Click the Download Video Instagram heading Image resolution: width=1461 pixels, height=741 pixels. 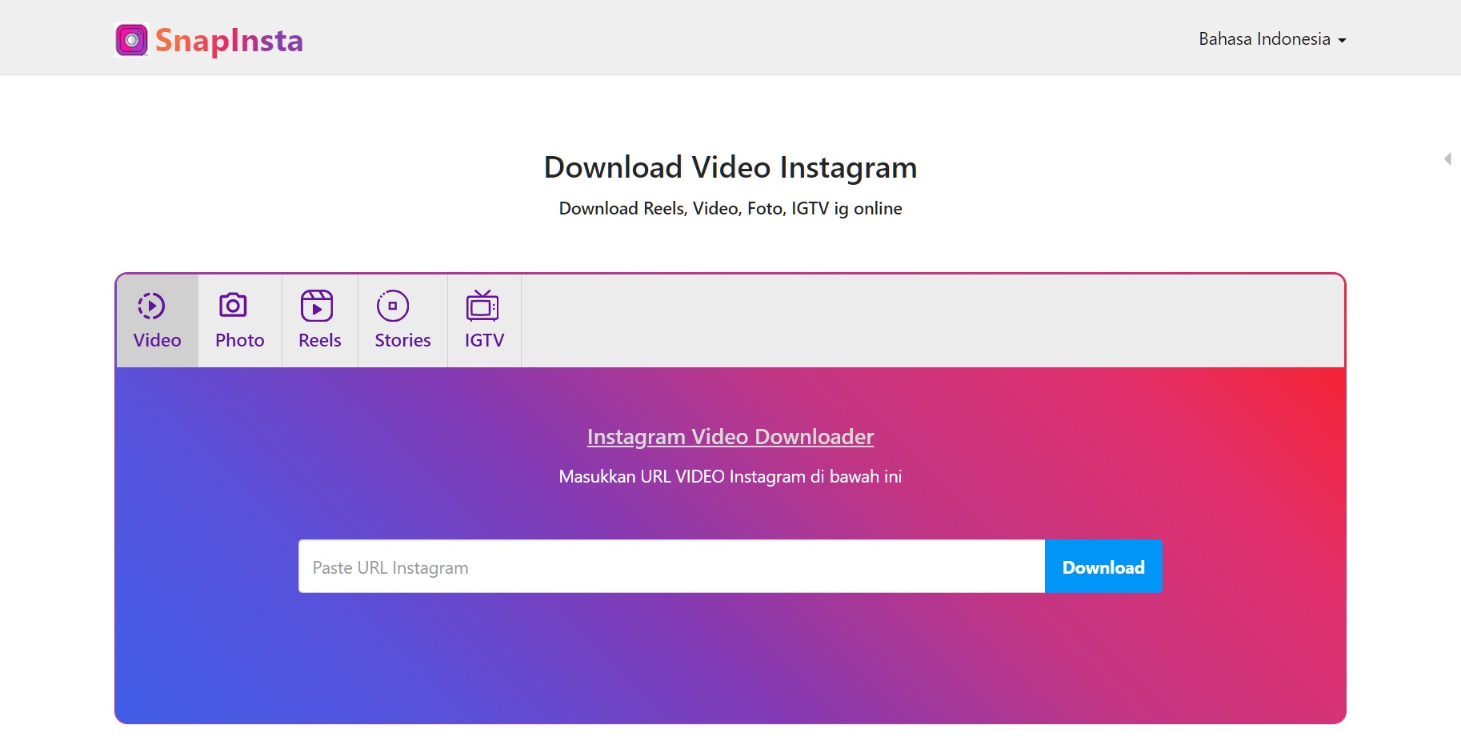coord(730,167)
